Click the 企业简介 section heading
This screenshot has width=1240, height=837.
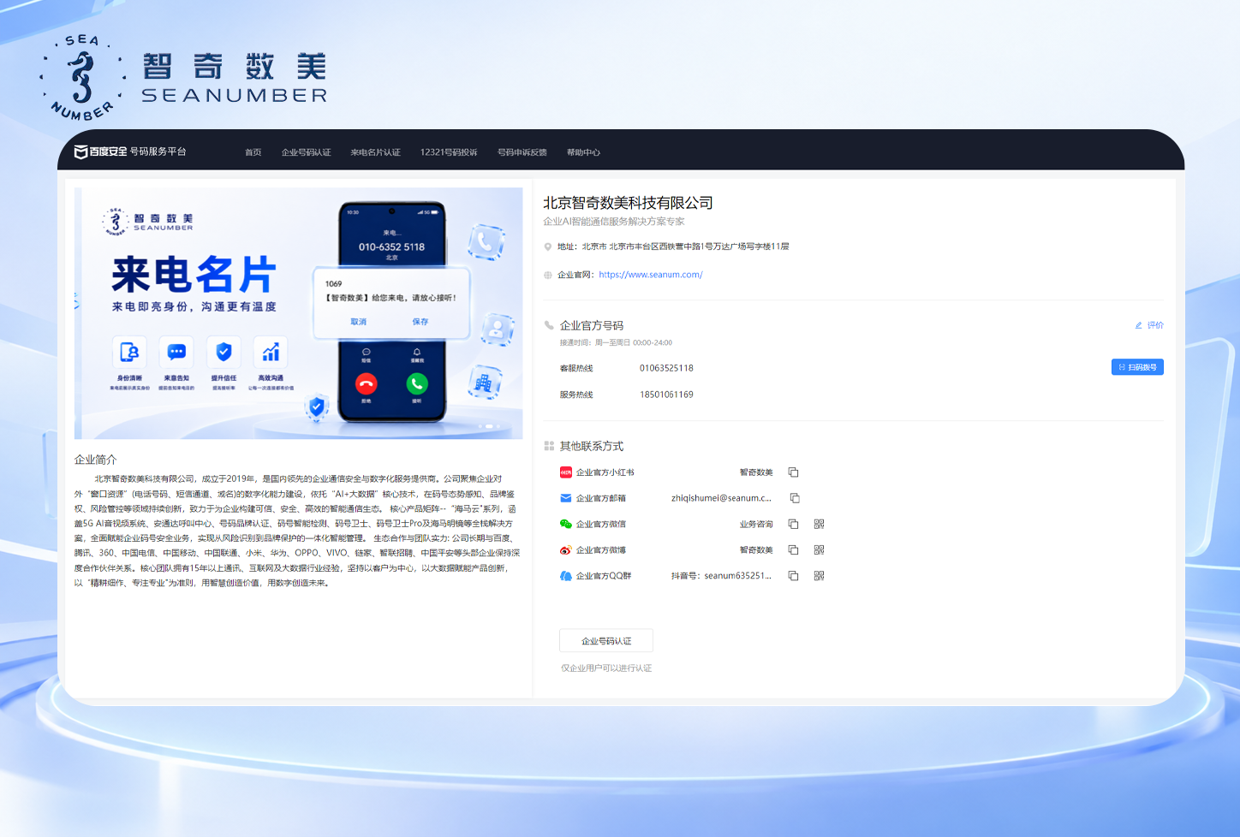click(x=95, y=460)
